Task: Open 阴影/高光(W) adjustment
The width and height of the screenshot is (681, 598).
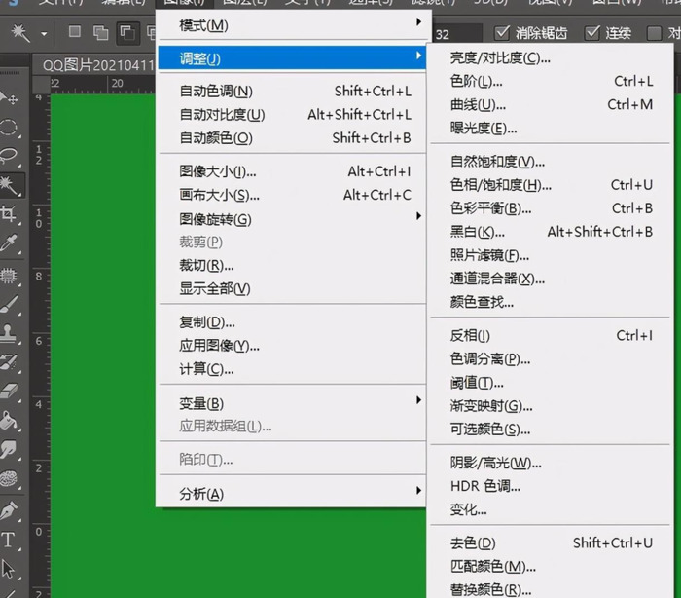Action: (550, 464)
